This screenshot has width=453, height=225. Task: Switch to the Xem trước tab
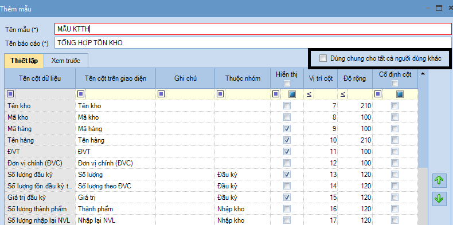66,61
